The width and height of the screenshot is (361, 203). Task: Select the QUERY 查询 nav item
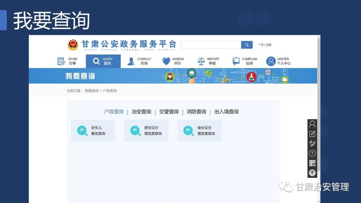(103, 61)
